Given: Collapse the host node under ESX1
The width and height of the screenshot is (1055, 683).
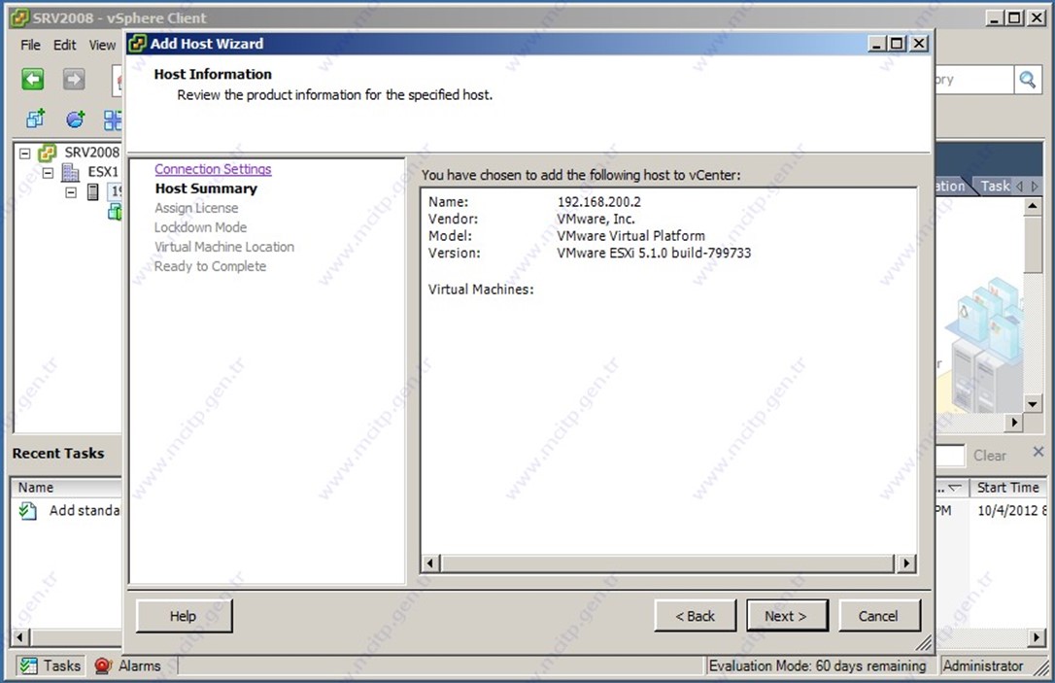Looking at the screenshot, I should point(71,192).
